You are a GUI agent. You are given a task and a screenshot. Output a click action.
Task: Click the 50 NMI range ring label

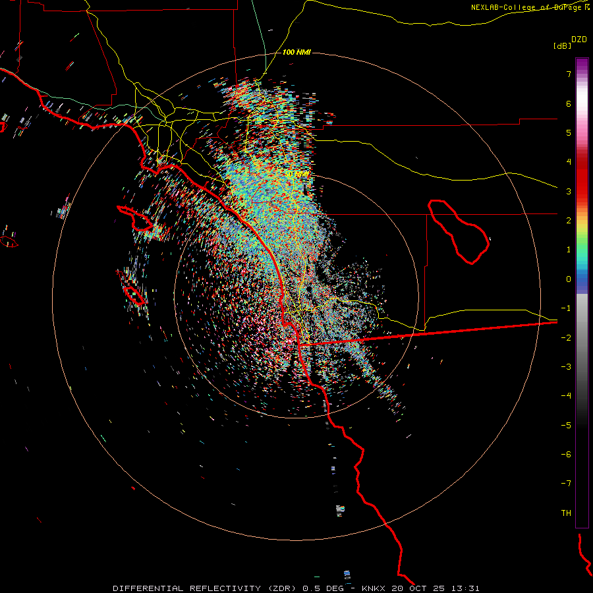297,174
